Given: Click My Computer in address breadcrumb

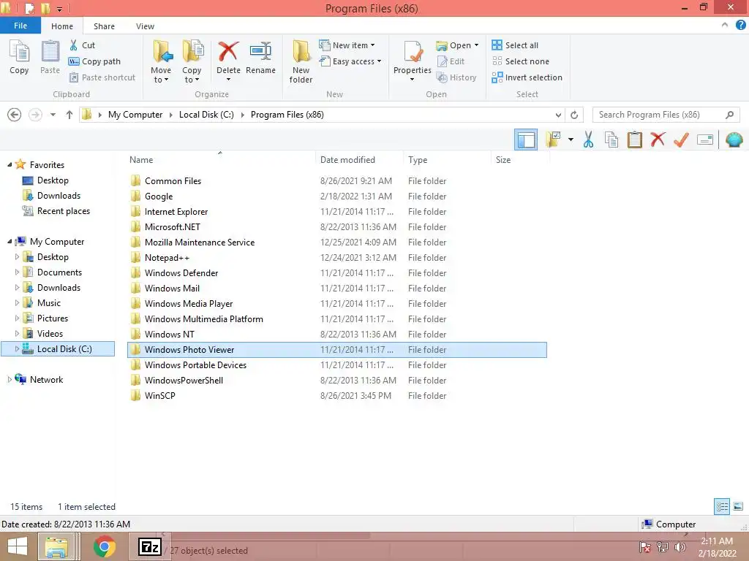Looking at the screenshot, I should [x=135, y=115].
